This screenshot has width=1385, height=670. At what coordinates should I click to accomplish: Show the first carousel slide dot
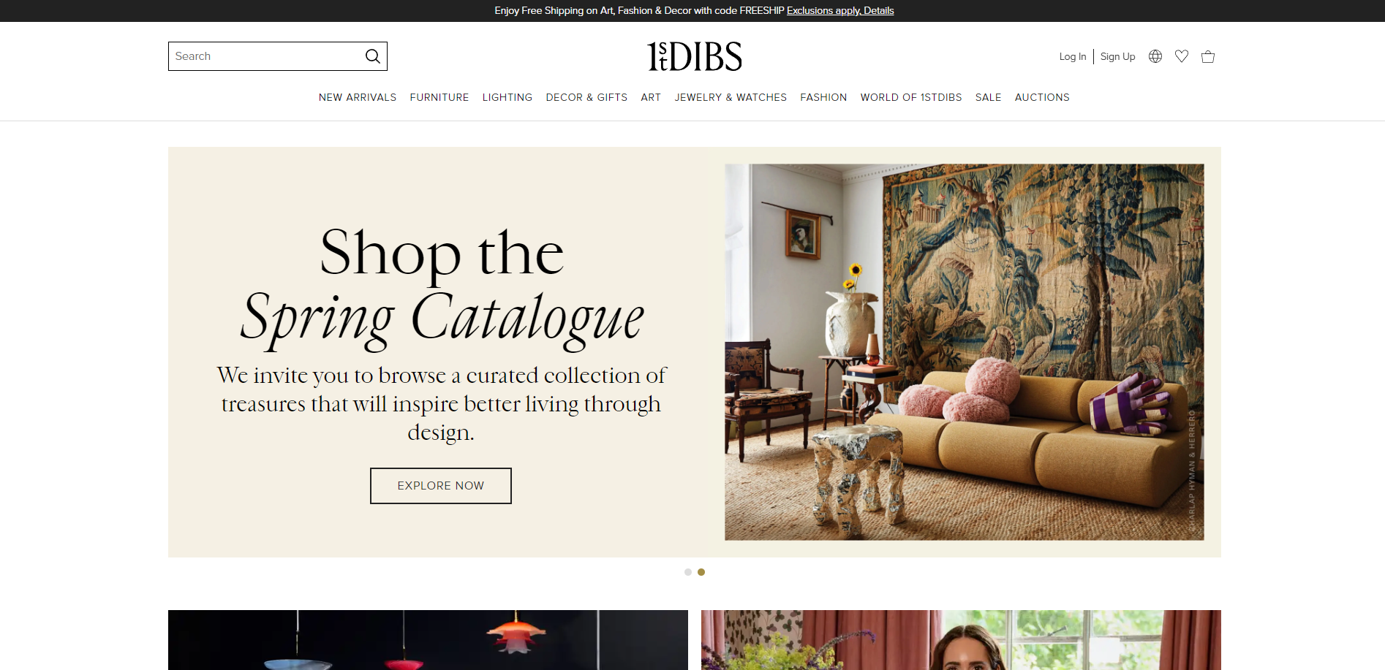pyautogui.click(x=688, y=572)
